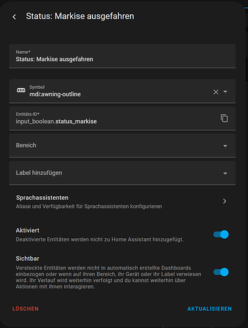Click the awning icon preview
This screenshot has height=328, width=248.
coord(21,90)
